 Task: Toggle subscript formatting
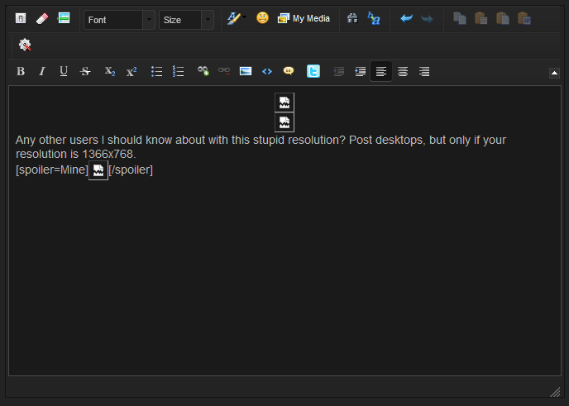coord(110,71)
